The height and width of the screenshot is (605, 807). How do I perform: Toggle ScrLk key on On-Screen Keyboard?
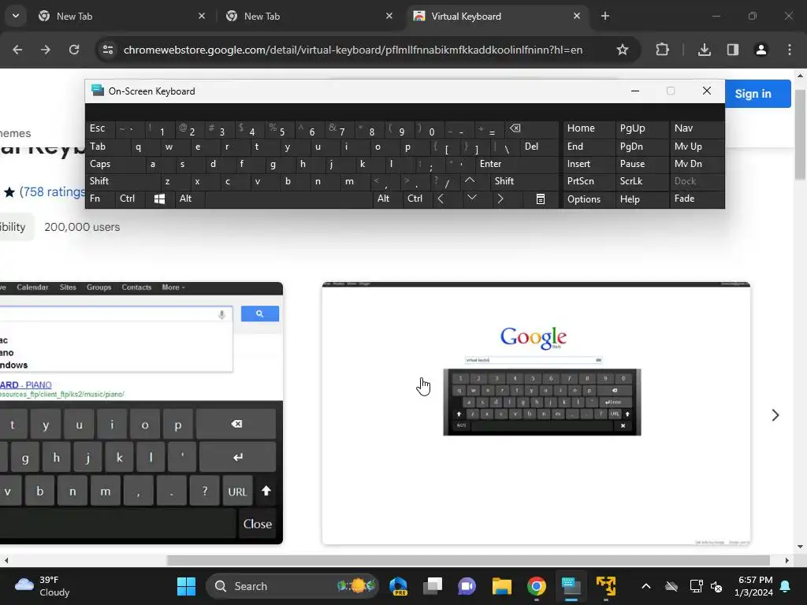[x=642, y=181]
